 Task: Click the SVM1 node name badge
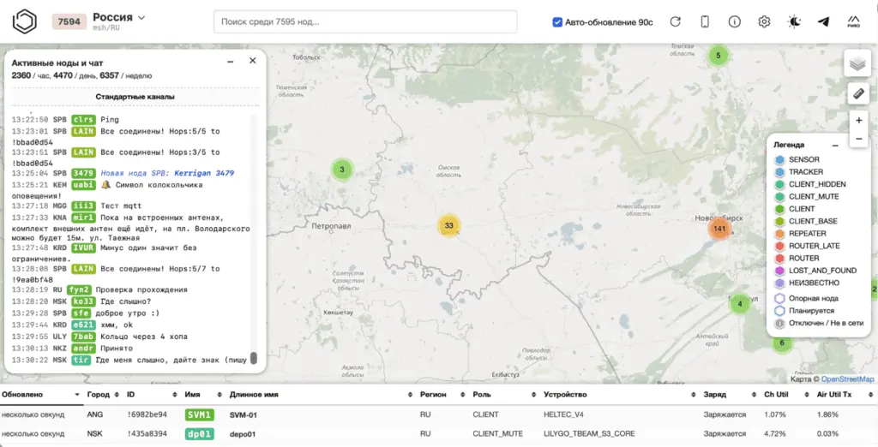tap(198, 414)
